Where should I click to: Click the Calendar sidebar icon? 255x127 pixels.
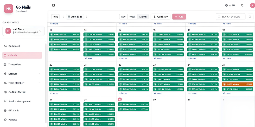(x=5, y=55)
